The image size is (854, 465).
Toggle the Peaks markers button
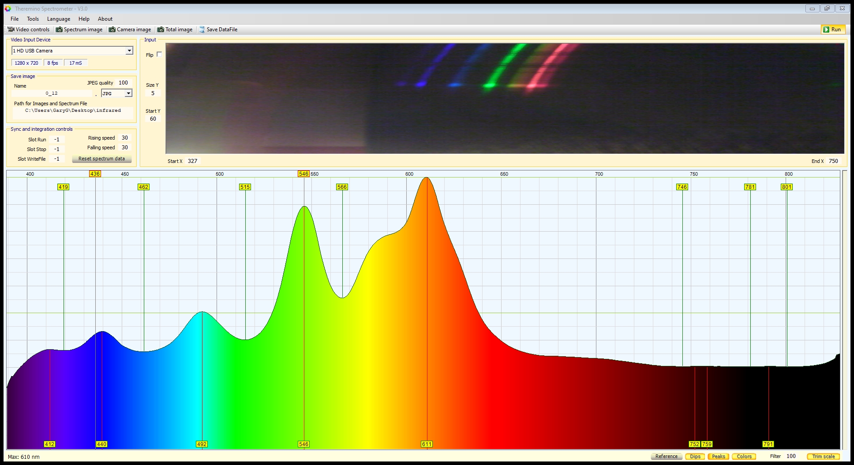tap(718, 456)
